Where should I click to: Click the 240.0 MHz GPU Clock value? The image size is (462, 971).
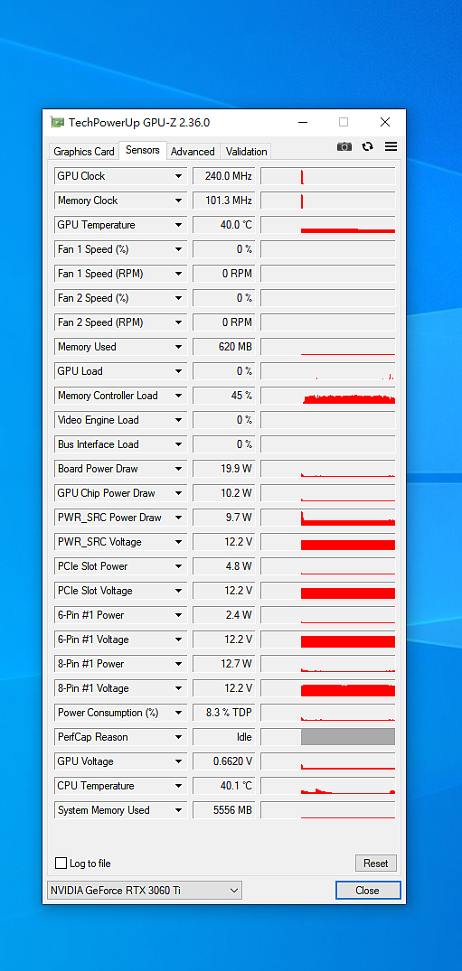tap(224, 176)
